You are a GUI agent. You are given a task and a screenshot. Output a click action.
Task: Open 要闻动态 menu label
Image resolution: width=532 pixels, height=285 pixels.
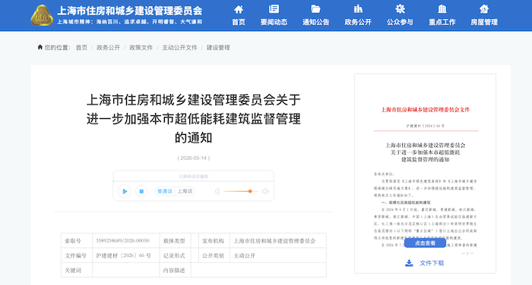(x=274, y=22)
